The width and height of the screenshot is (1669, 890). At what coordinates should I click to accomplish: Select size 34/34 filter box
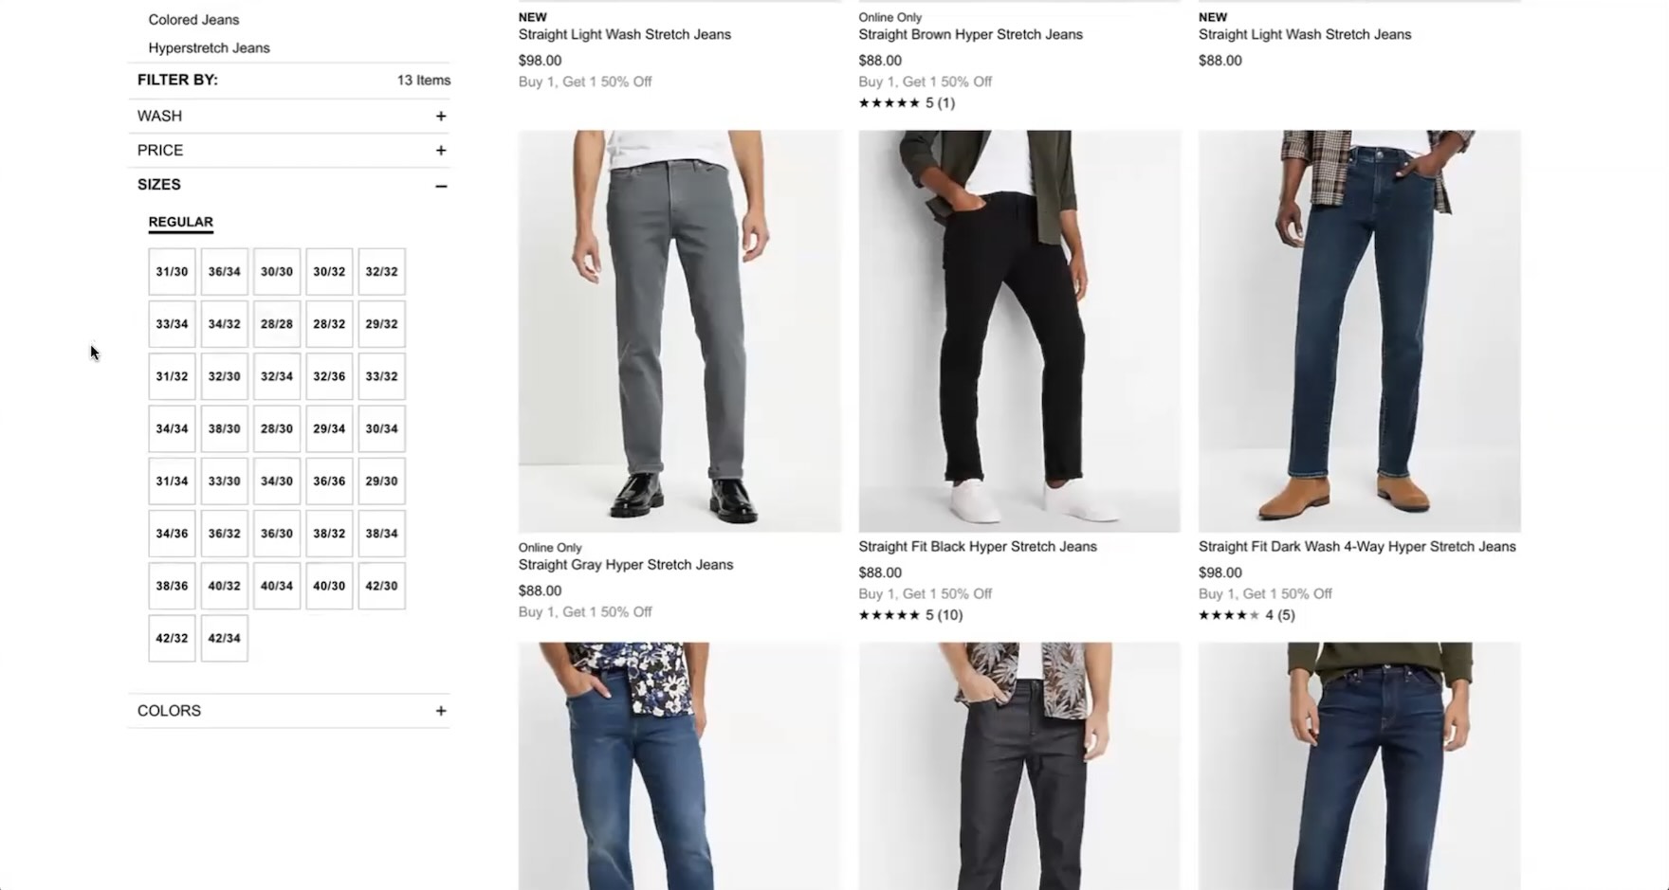click(x=172, y=429)
